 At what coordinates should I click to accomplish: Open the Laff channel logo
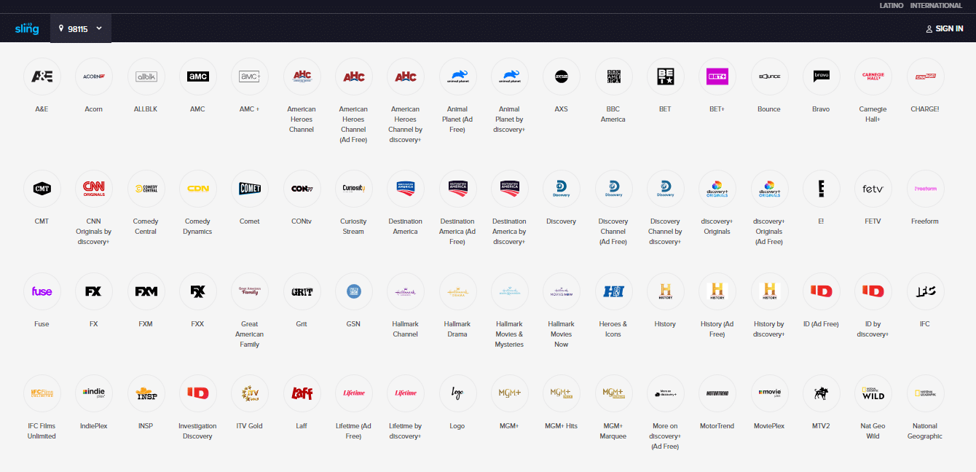[x=302, y=393]
